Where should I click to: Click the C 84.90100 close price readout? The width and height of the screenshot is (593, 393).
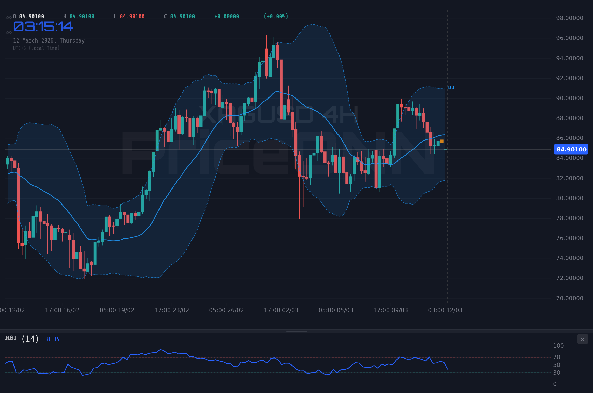(x=180, y=16)
